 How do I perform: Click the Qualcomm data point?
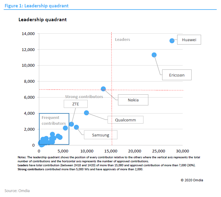pyautogui.click(x=86, y=113)
